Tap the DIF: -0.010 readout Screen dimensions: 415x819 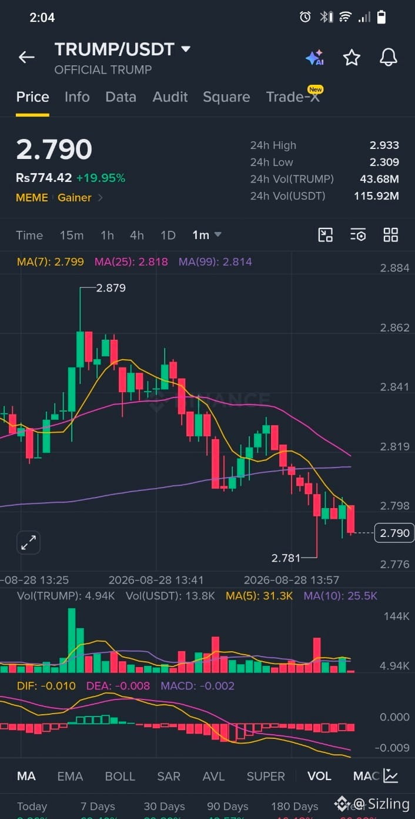click(x=46, y=686)
